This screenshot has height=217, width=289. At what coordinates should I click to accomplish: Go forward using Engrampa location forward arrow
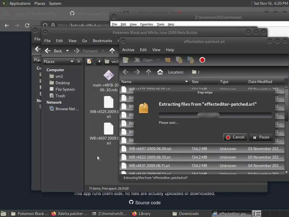[x=137, y=72]
